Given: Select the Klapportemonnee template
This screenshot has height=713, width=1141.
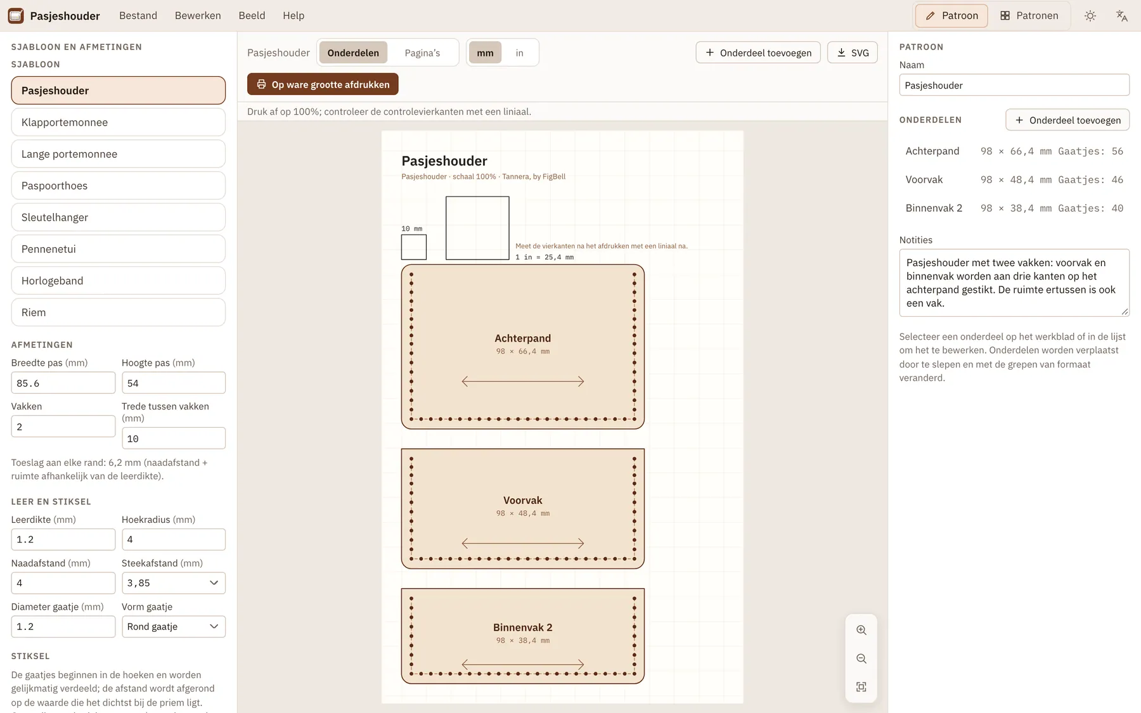Looking at the screenshot, I should [119, 122].
